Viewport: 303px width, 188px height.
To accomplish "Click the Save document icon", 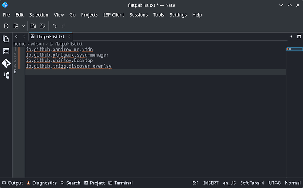I will (33, 26).
